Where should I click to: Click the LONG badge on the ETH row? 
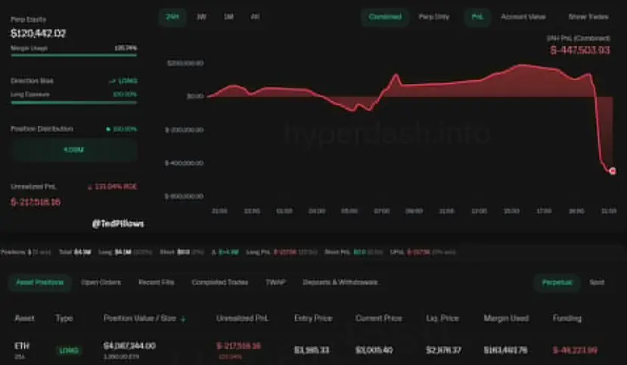(x=68, y=351)
